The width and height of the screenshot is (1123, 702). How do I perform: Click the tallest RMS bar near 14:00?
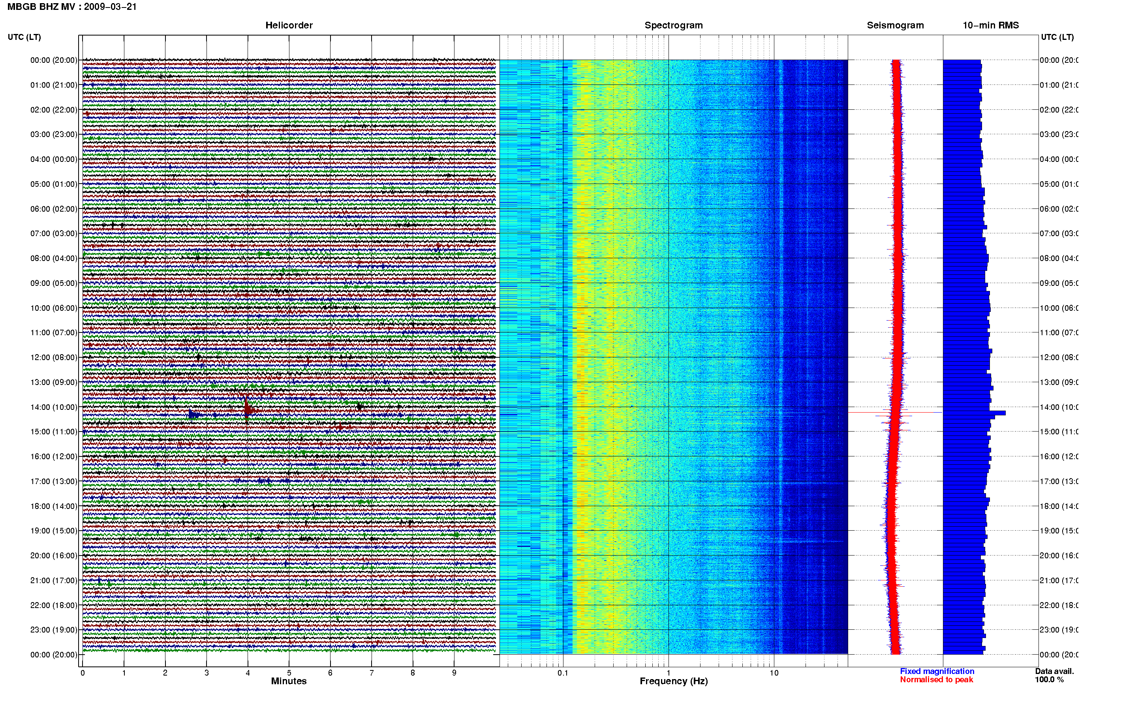point(974,413)
